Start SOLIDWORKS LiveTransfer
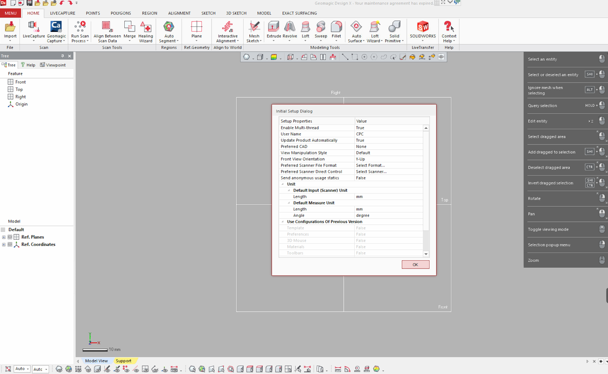The height and width of the screenshot is (374, 608). click(422, 31)
